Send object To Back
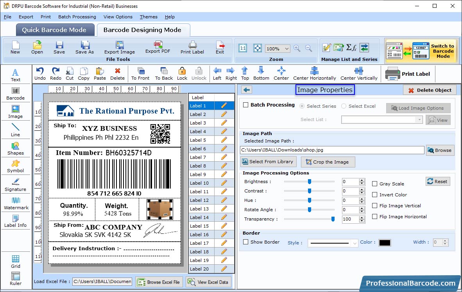 164,74
